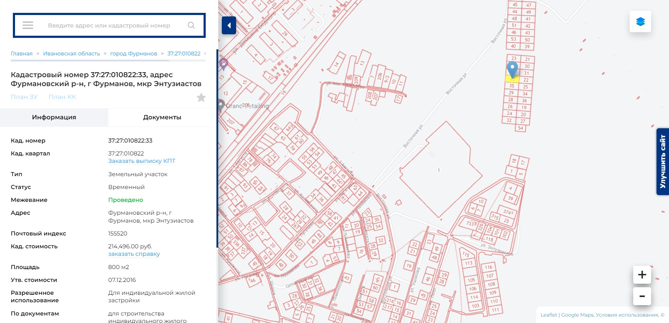Click заказать справку link
This screenshot has height=323, width=669.
click(134, 254)
